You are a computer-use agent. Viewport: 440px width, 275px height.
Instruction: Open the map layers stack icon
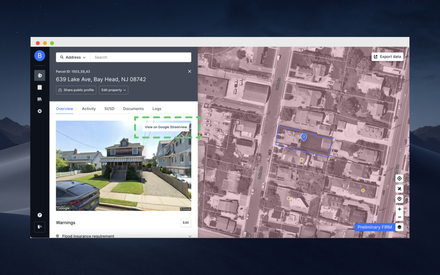(x=399, y=227)
